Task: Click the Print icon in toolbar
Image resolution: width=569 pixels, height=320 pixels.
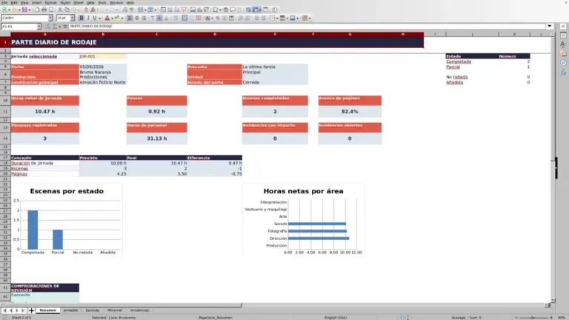Action: 44,10
